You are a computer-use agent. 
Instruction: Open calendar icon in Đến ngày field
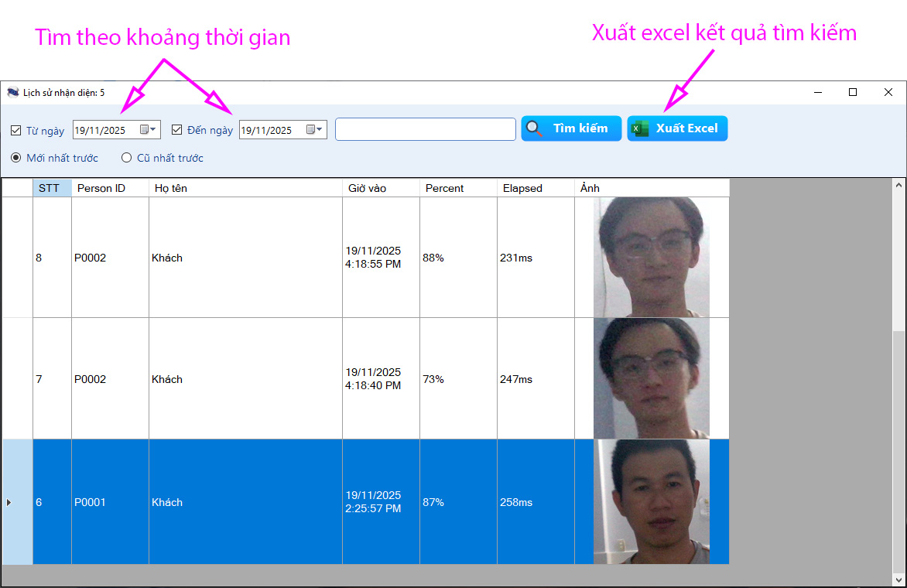[x=314, y=130]
